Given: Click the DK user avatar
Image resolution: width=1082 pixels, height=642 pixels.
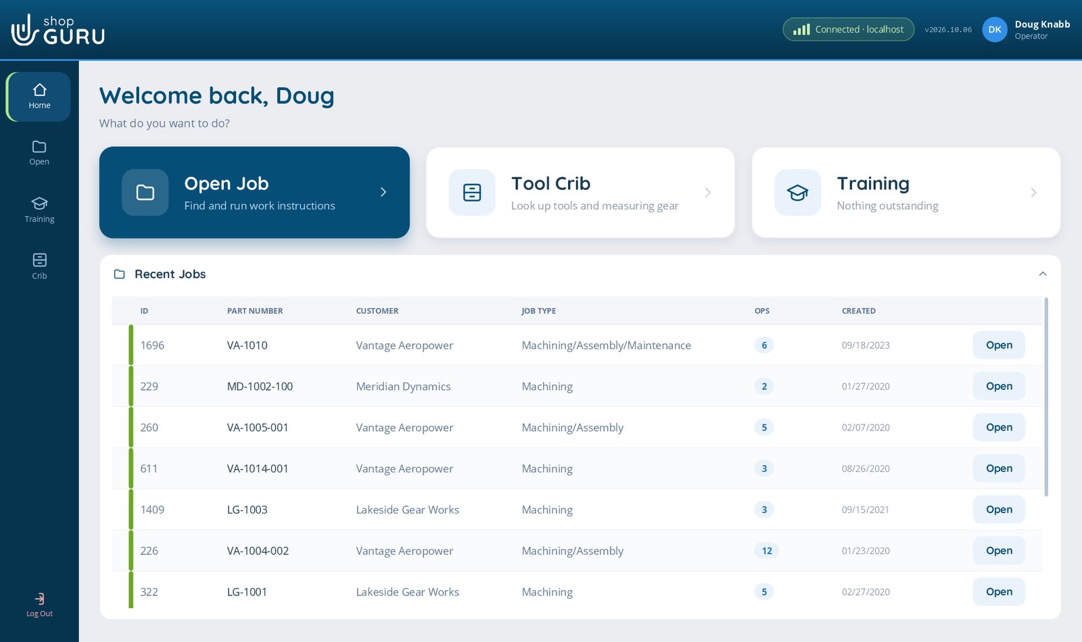Looking at the screenshot, I should [994, 30].
